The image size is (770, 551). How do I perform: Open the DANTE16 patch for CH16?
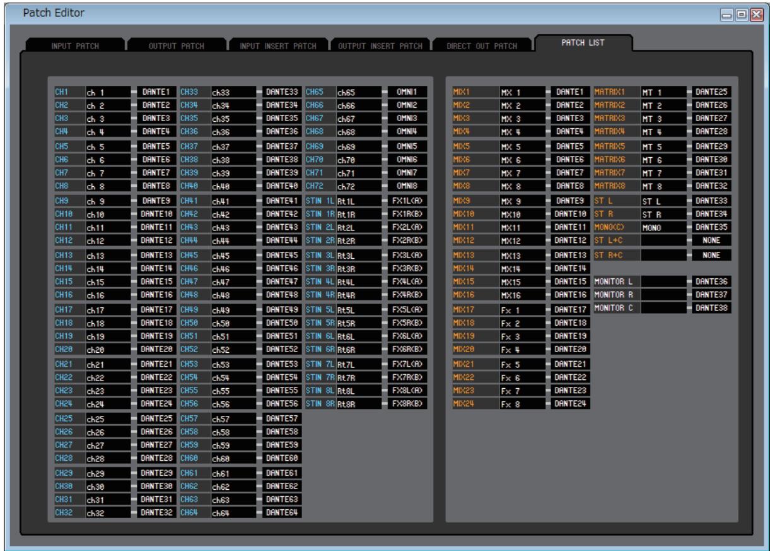click(x=156, y=294)
